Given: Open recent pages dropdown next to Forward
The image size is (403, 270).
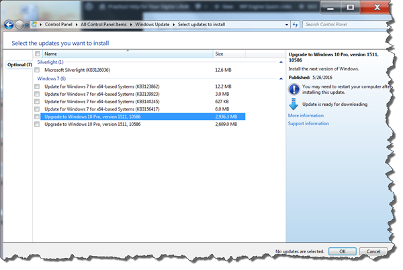Looking at the screenshot, I should [27, 25].
